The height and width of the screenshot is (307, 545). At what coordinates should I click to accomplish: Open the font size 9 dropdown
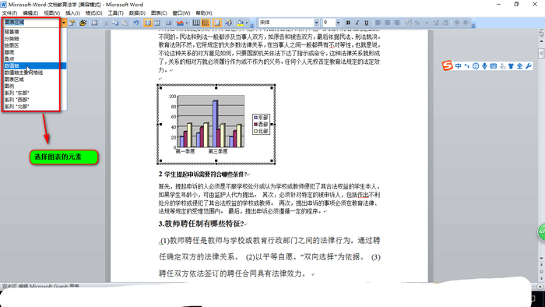[x=338, y=23]
